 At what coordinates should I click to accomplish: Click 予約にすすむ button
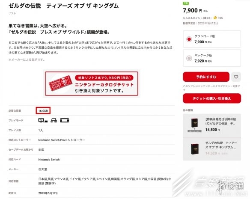coord(206,77)
